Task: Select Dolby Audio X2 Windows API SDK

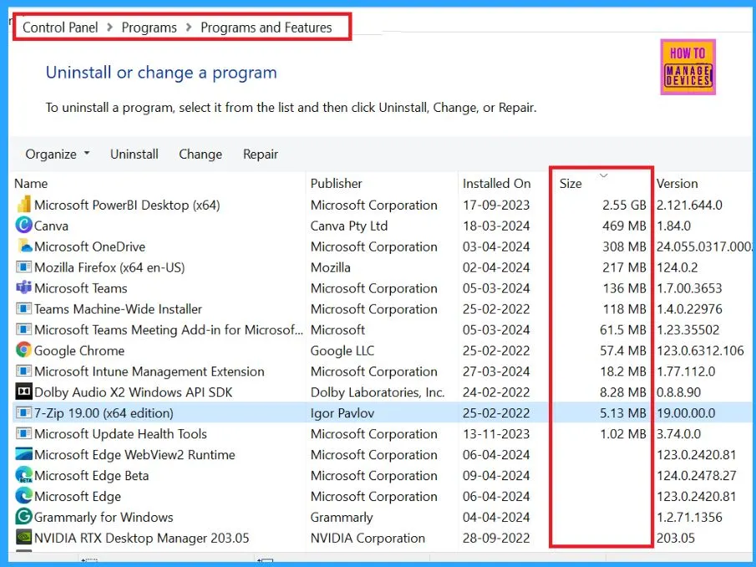Action: coord(134,392)
